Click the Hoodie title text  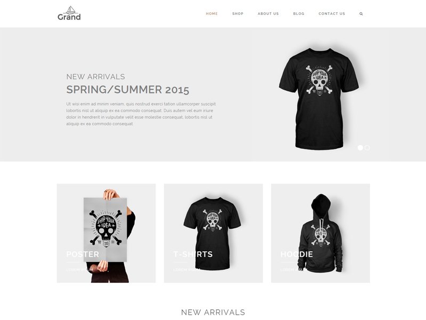297,254
